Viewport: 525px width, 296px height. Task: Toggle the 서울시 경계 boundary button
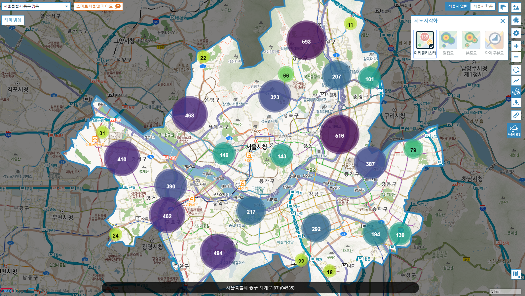pos(514,130)
